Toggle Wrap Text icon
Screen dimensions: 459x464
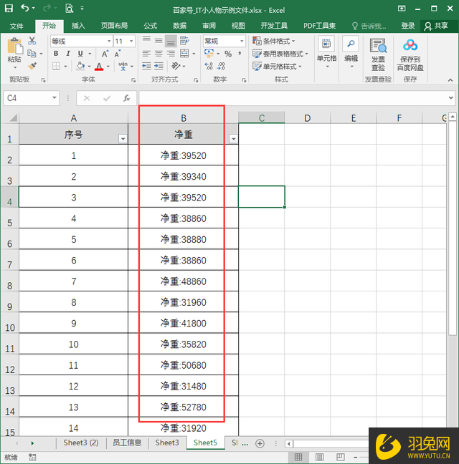pyautogui.click(x=184, y=41)
